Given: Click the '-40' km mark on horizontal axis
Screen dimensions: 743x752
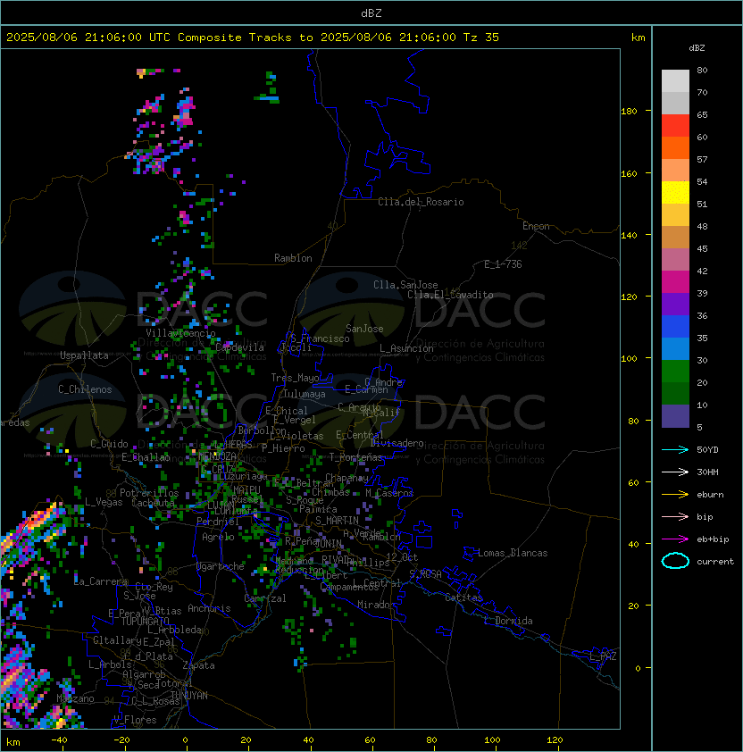Looking at the screenshot, I should click(59, 740).
